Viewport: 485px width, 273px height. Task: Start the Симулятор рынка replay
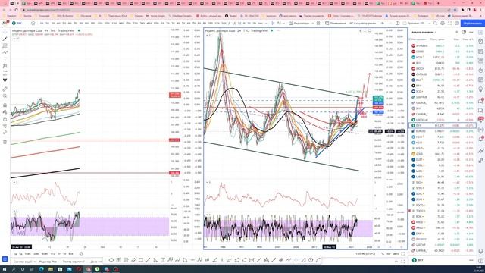[362, 24]
